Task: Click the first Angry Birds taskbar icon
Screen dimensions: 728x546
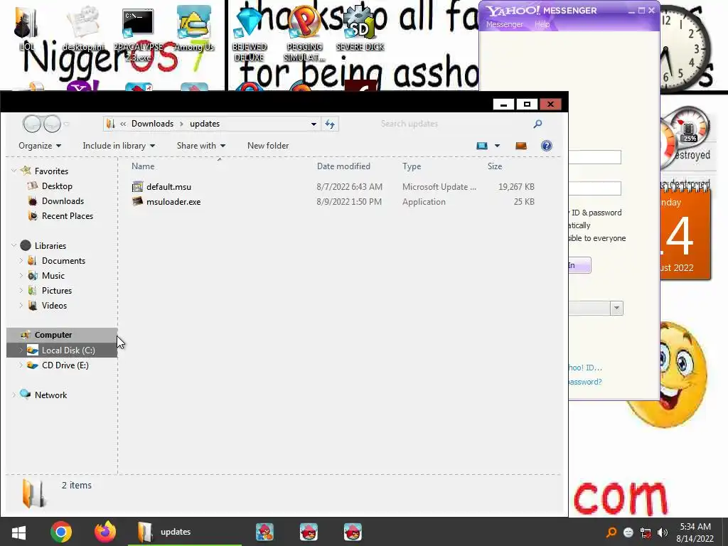Action: tap(264, 532)
